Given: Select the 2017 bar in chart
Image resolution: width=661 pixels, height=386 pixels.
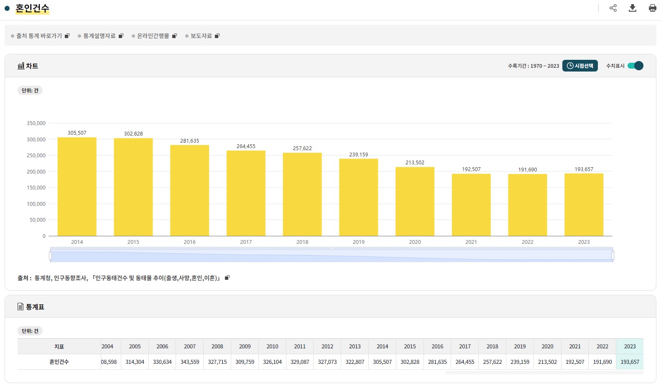Looking at the screenshot, I should coord(246,193).
